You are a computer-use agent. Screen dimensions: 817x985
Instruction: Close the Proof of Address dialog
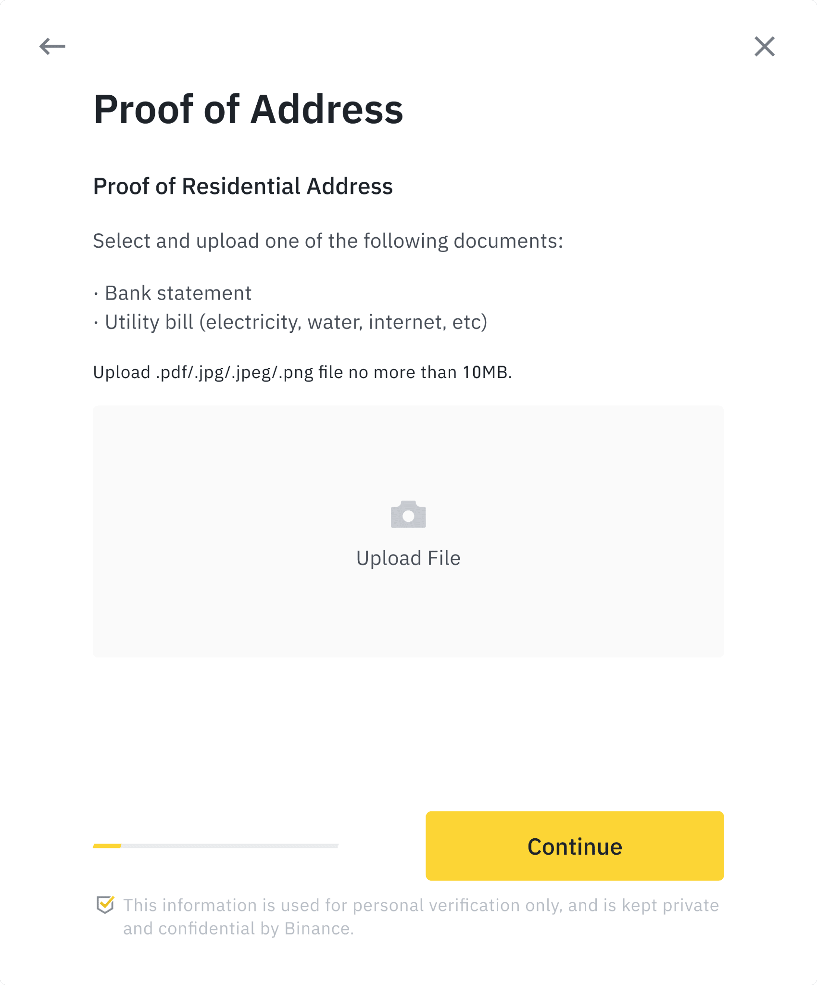[764, 47]
